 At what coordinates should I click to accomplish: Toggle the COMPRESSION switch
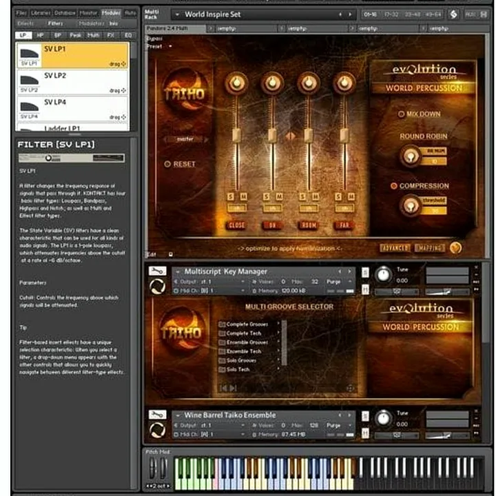(x=394, y=186)
